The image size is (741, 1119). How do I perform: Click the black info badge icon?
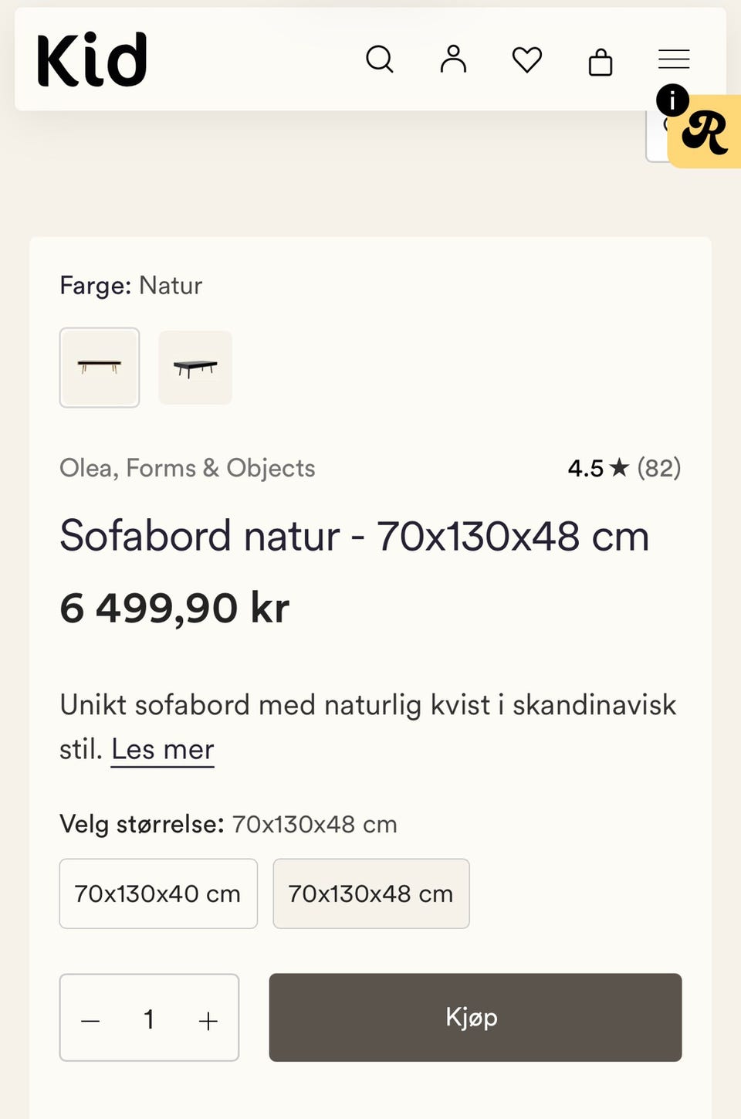click(672, 100)
